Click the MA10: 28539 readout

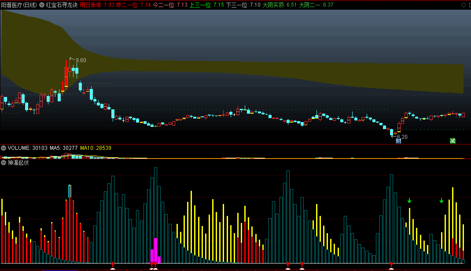96,148
